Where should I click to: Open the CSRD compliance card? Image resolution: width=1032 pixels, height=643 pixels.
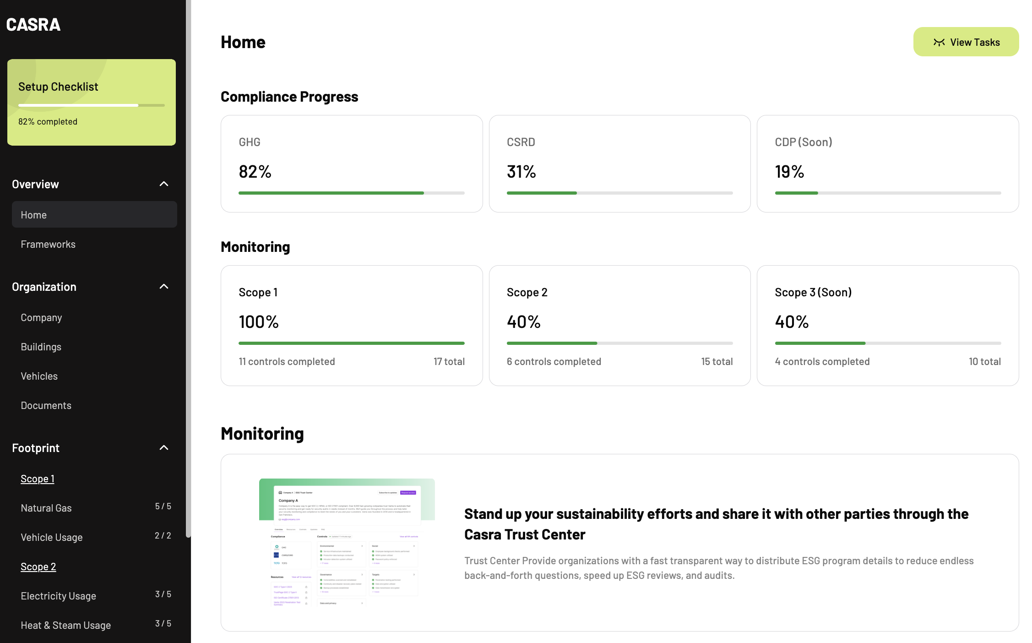[619, 163]
